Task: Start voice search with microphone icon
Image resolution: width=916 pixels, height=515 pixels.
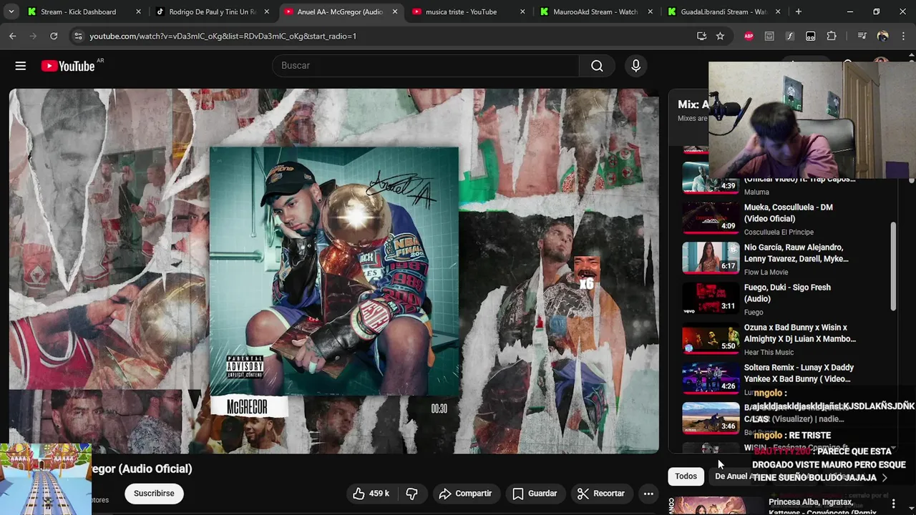Action: click(635, 66)
